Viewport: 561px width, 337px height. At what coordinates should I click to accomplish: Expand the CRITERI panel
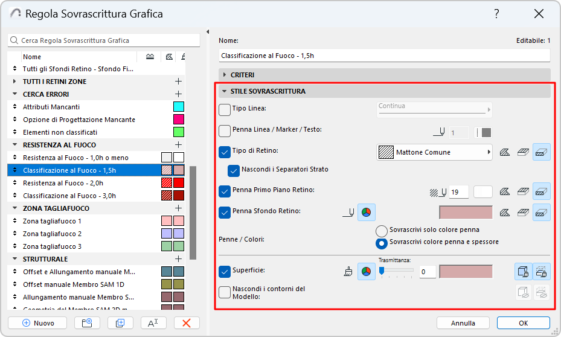[x=225, y=75]
